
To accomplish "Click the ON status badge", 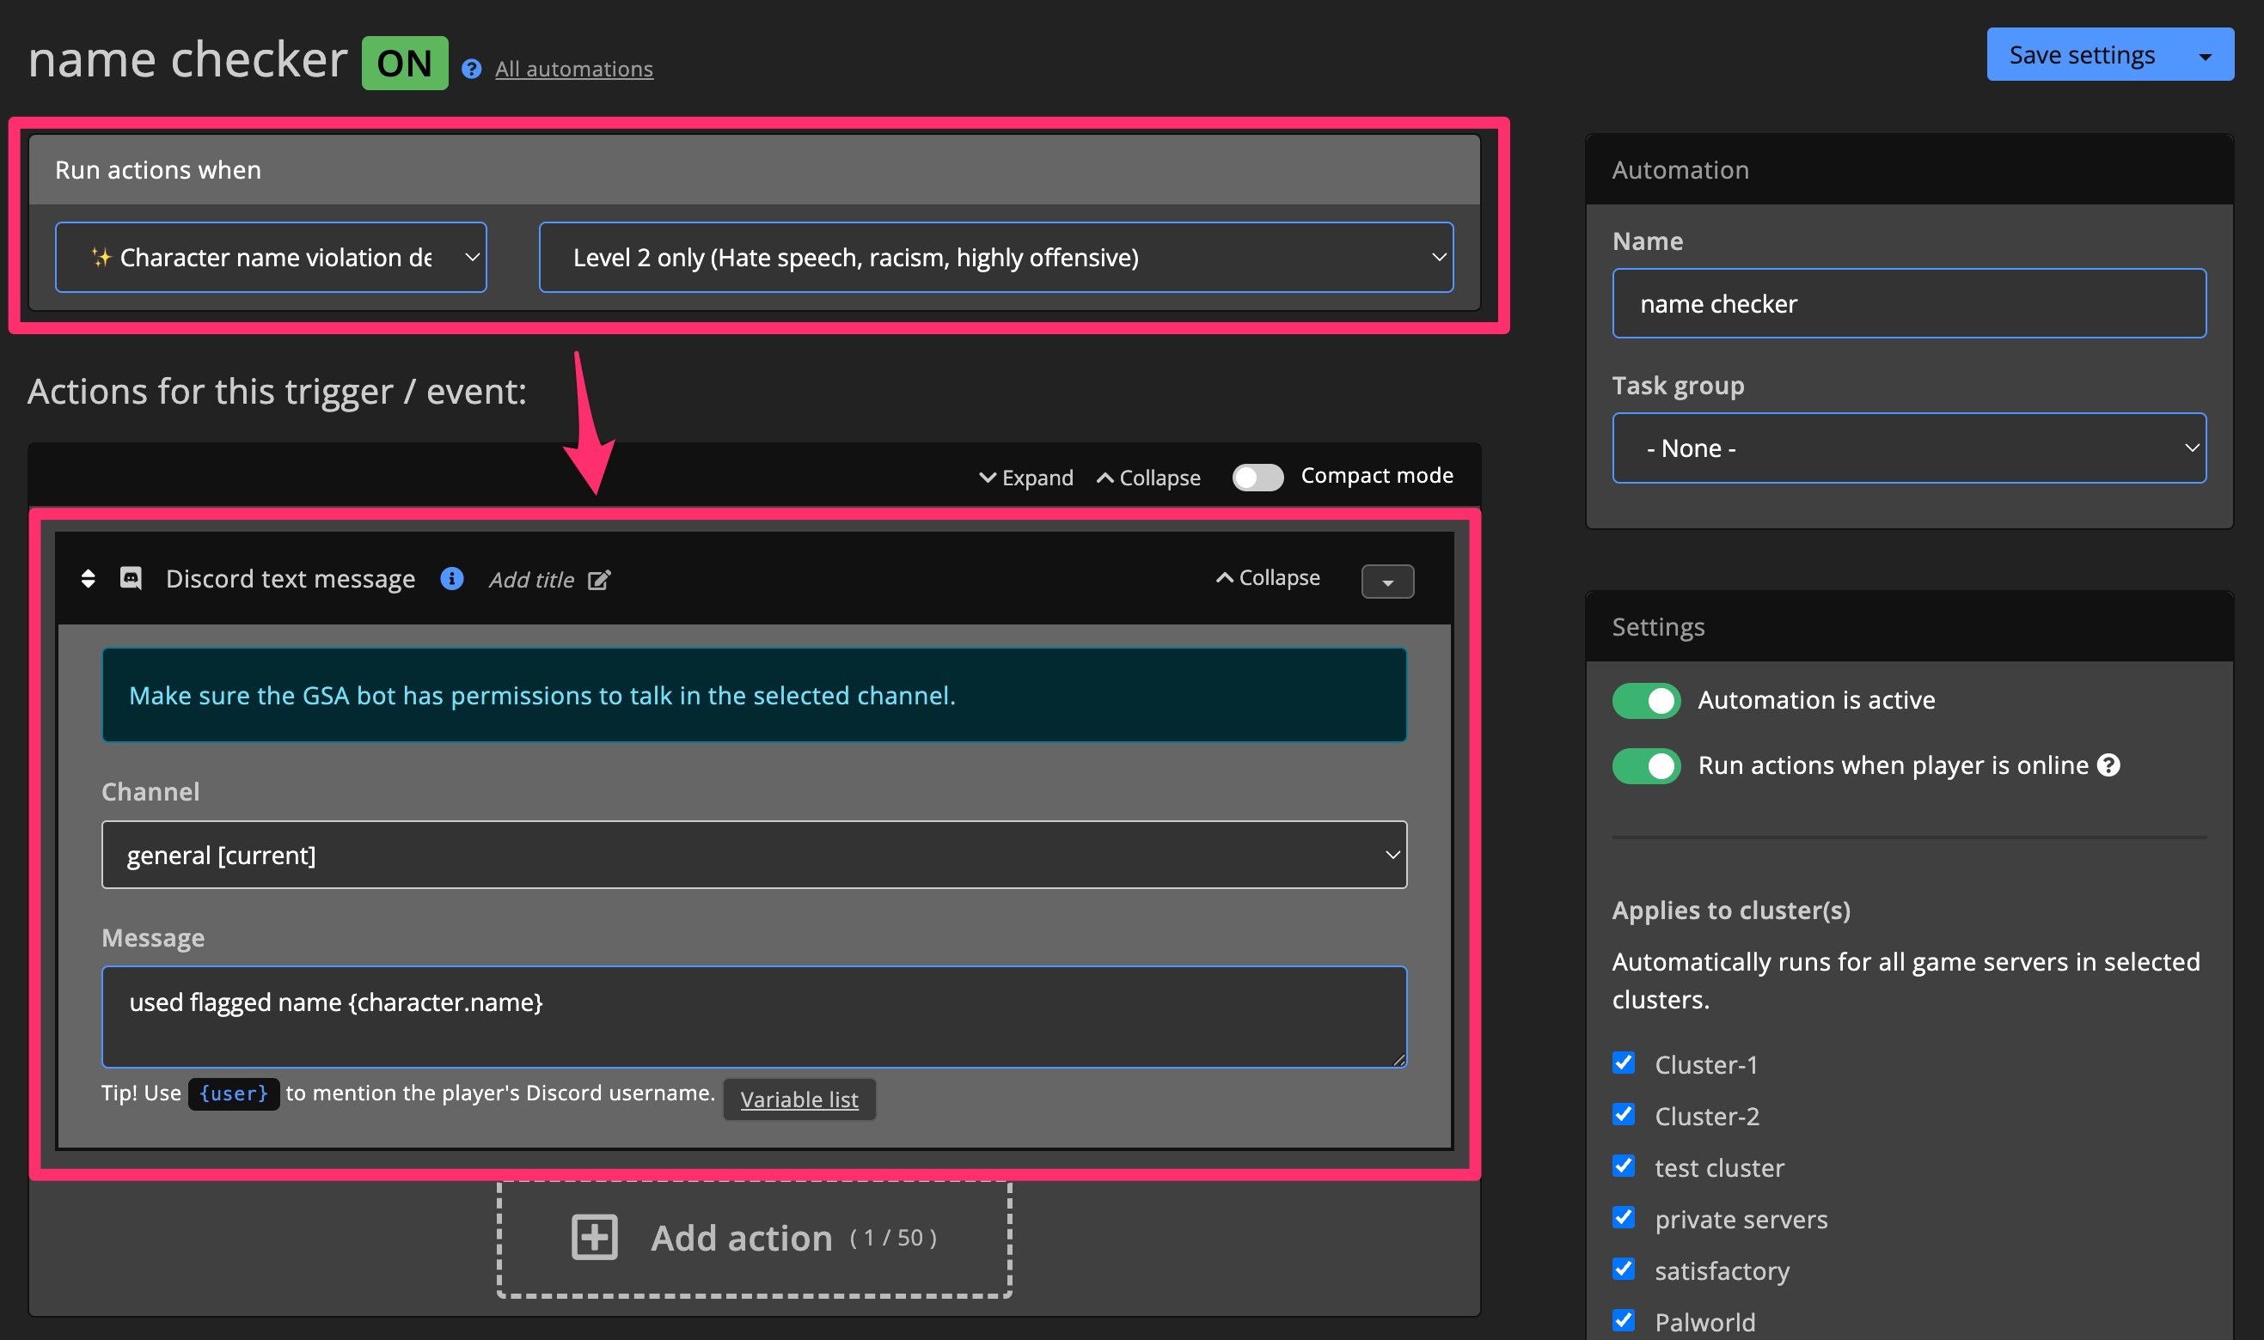I will click(x=405, y=64).
